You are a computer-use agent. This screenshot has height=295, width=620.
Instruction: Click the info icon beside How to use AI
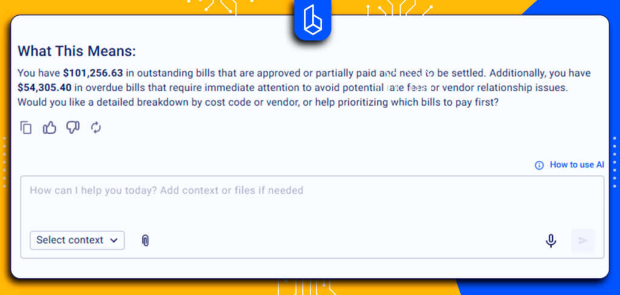click(x=539, y=165)
